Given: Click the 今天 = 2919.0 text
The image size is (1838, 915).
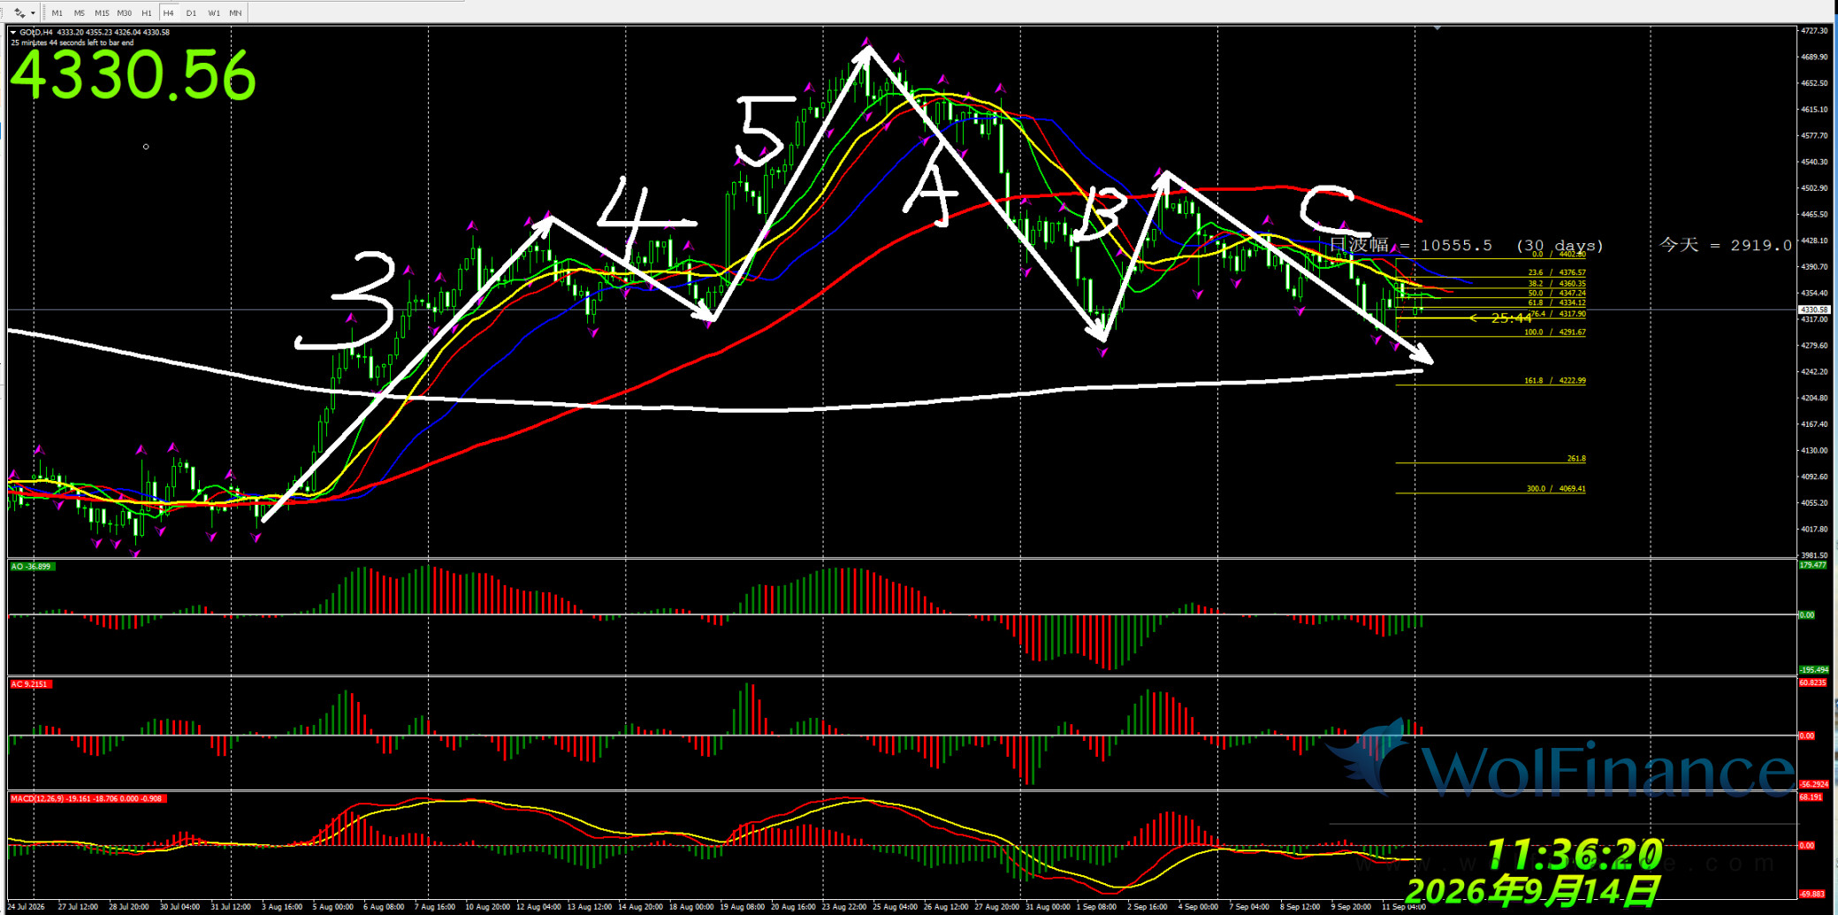Looking at the screenshot, I should point(1726,245).
